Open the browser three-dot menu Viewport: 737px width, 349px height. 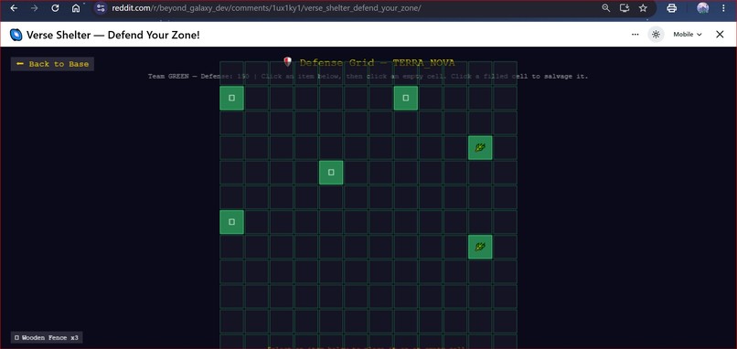(723, 8)
